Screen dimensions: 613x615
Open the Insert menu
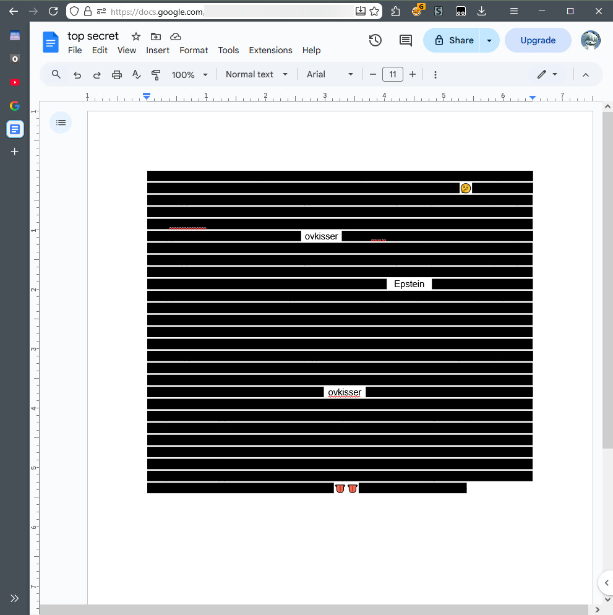click(x=158, y=50)
